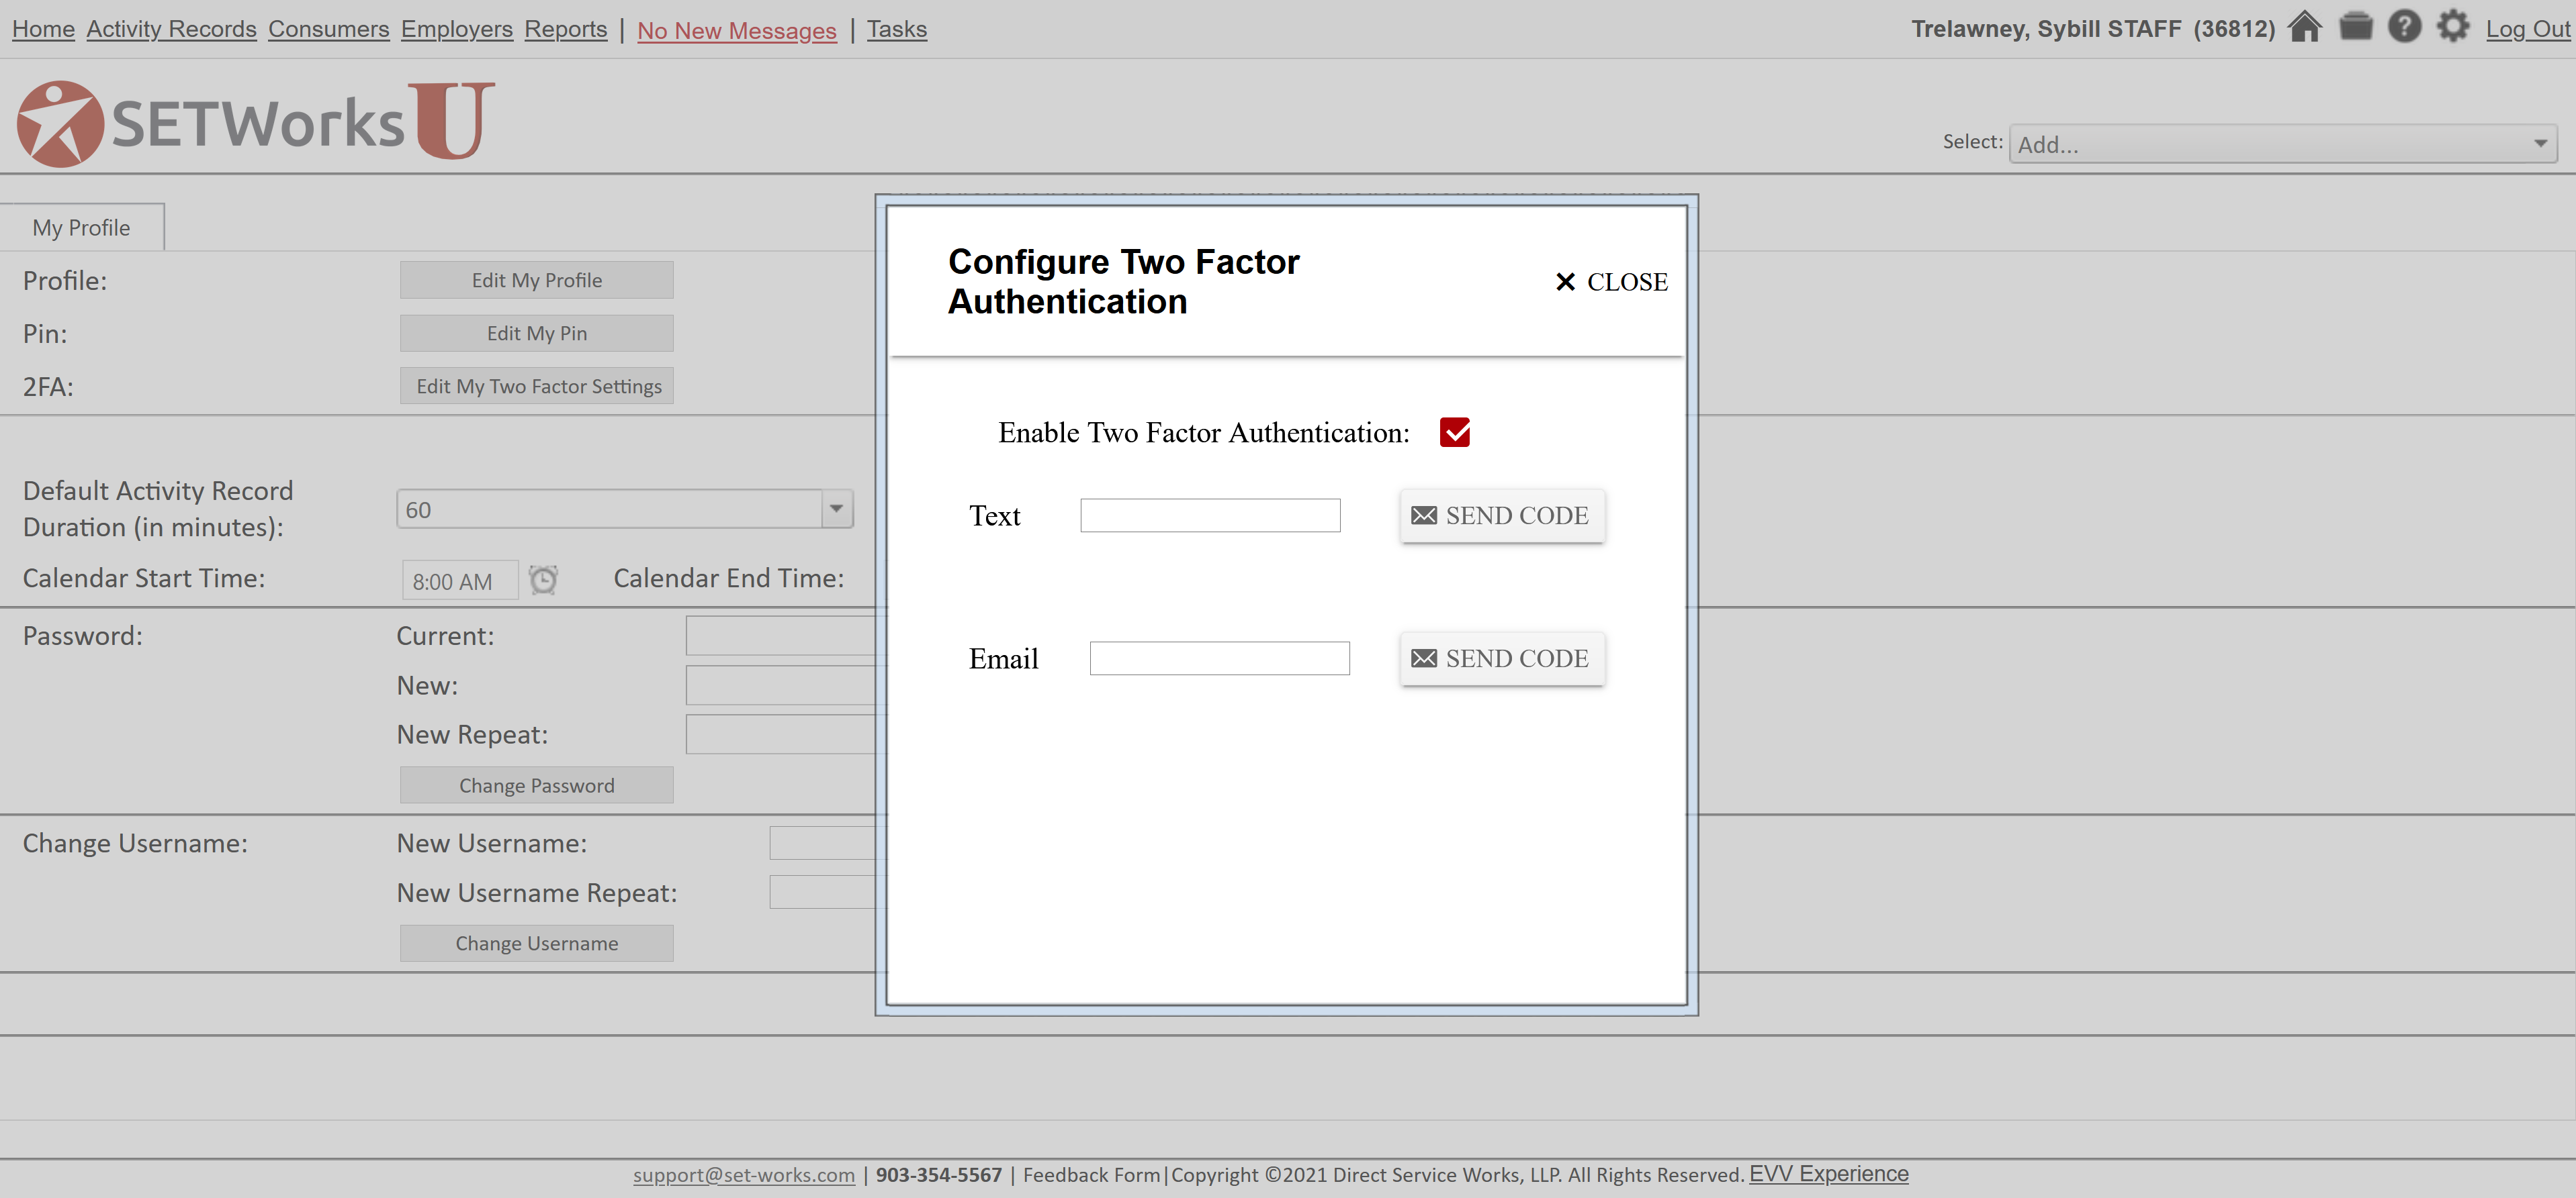
Task: Click the Log Out link
Action: coord(2527,29)
